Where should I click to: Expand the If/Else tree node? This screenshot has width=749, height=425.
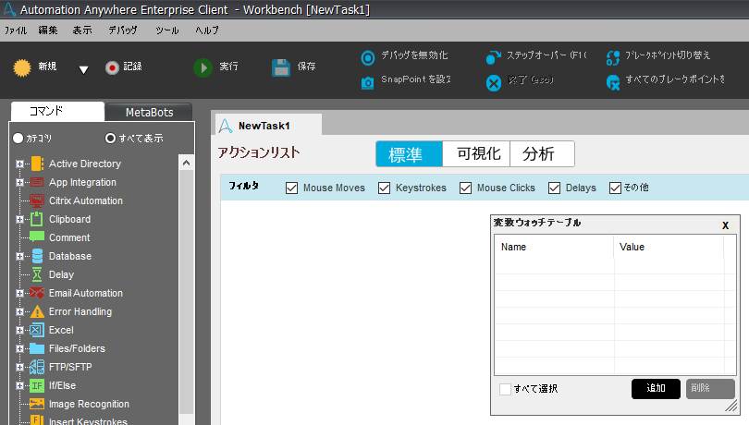pyautogui.click(x=19, y=386)
